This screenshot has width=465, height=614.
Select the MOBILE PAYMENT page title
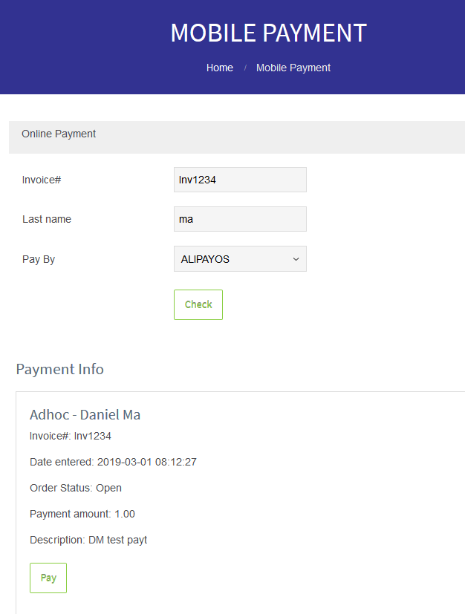point(269,33)
